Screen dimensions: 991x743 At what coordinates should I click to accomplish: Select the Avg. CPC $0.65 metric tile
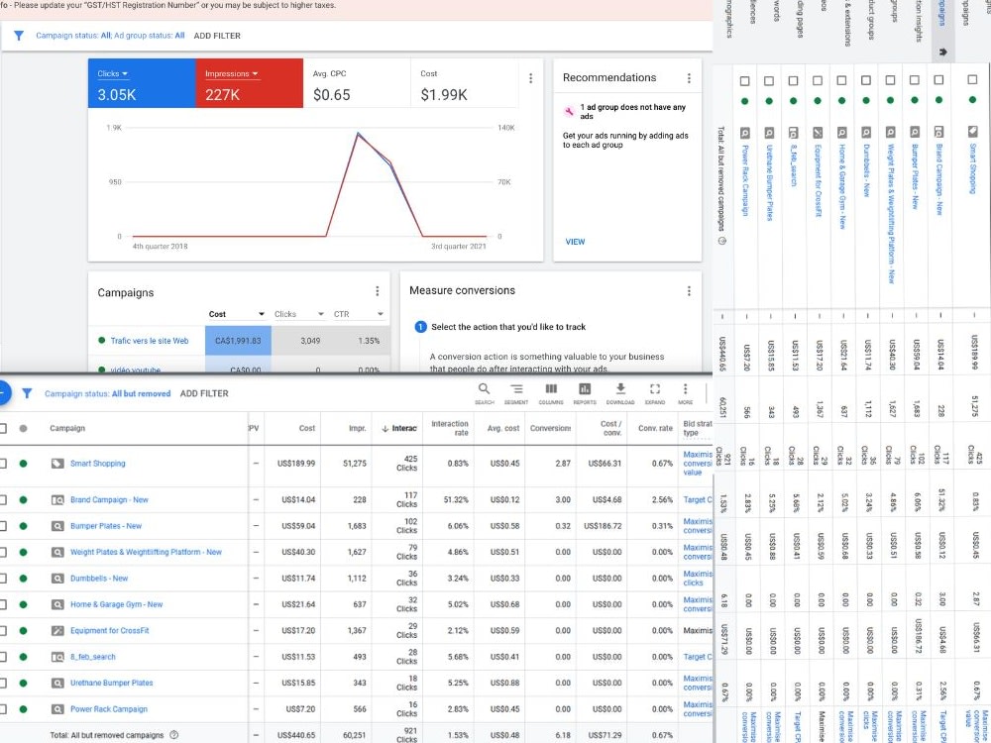pyautogui.click(x=357, y=83)
